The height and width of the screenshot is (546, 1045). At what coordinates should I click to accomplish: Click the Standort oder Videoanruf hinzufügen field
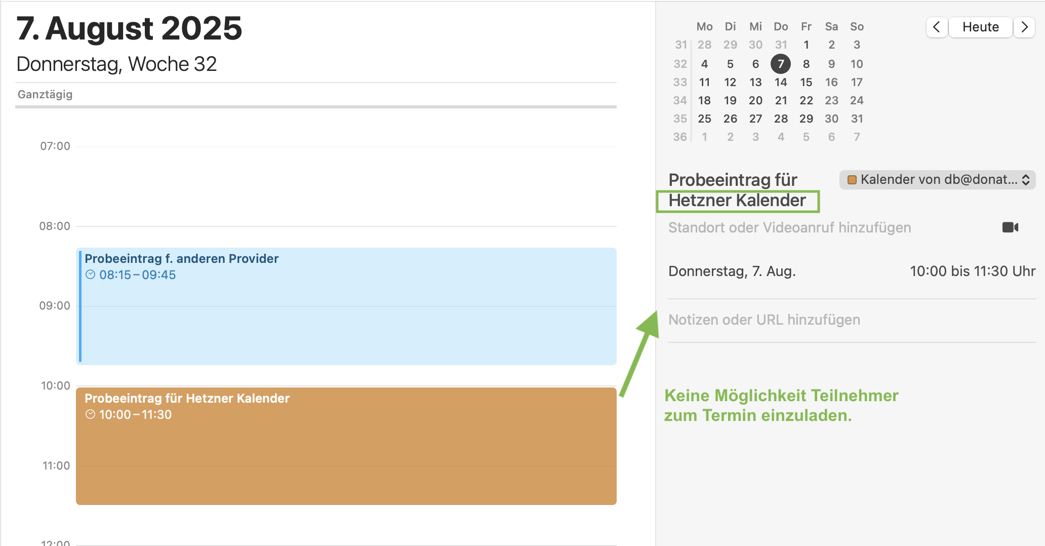pos(790,227)
